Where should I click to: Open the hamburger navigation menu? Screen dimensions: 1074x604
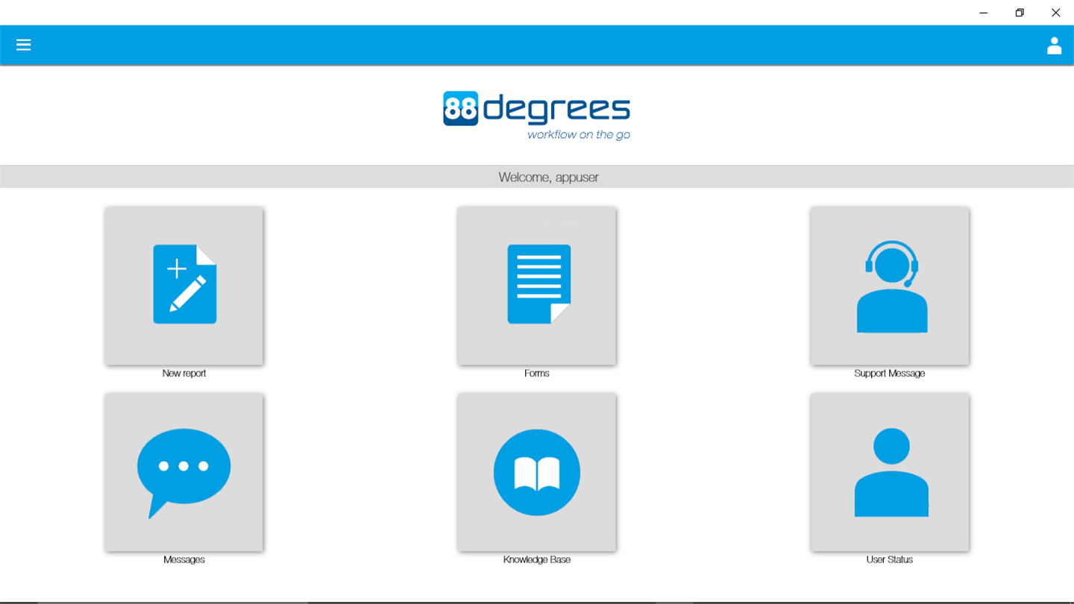coord(24,45)
